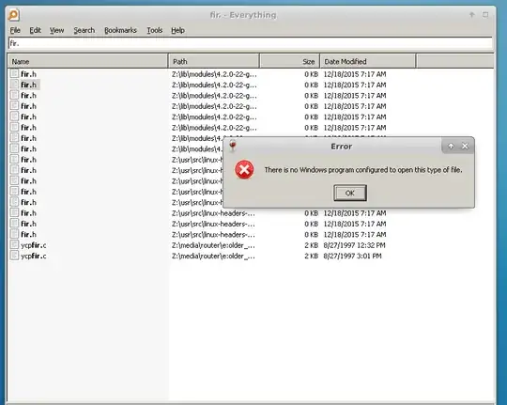Select file icon of ycpfir.c modified 12:32 PM
This screenshot has height=405, width=507.
tap(14, 244)
